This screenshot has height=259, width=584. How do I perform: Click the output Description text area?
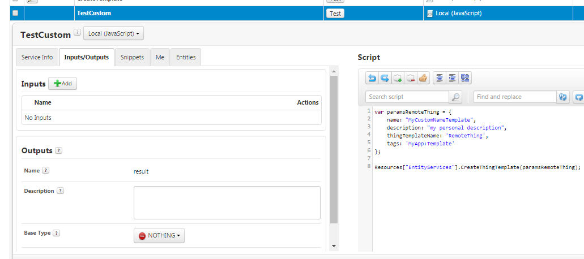pyautogui.click(x=227, y=203)
